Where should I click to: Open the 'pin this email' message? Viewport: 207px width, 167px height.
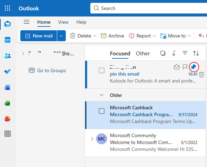[145, 75]
